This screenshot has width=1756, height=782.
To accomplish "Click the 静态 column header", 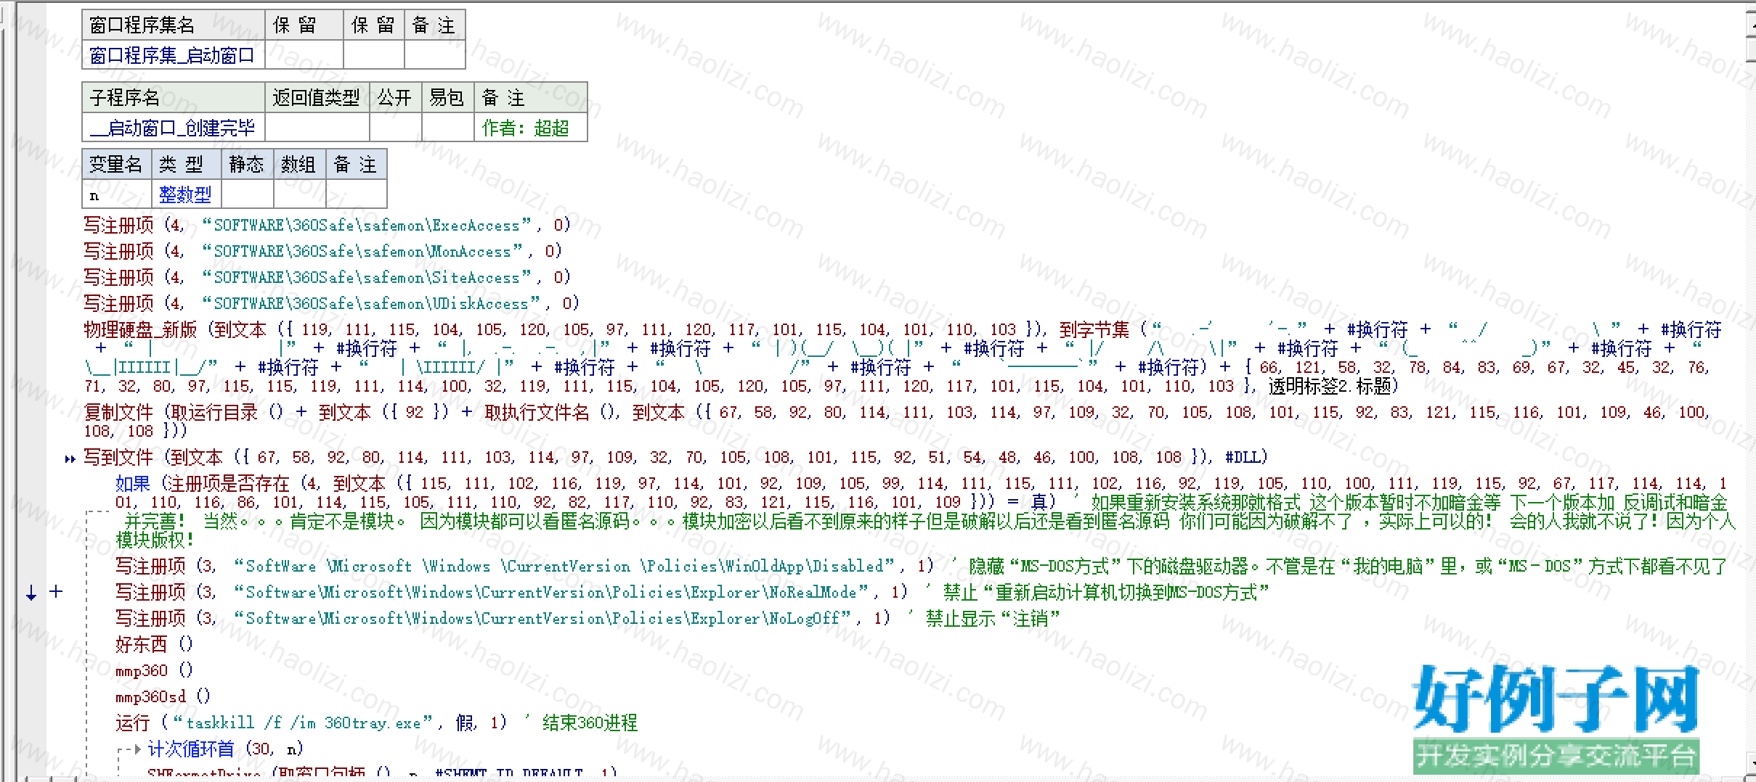I will tap(247, 165).
